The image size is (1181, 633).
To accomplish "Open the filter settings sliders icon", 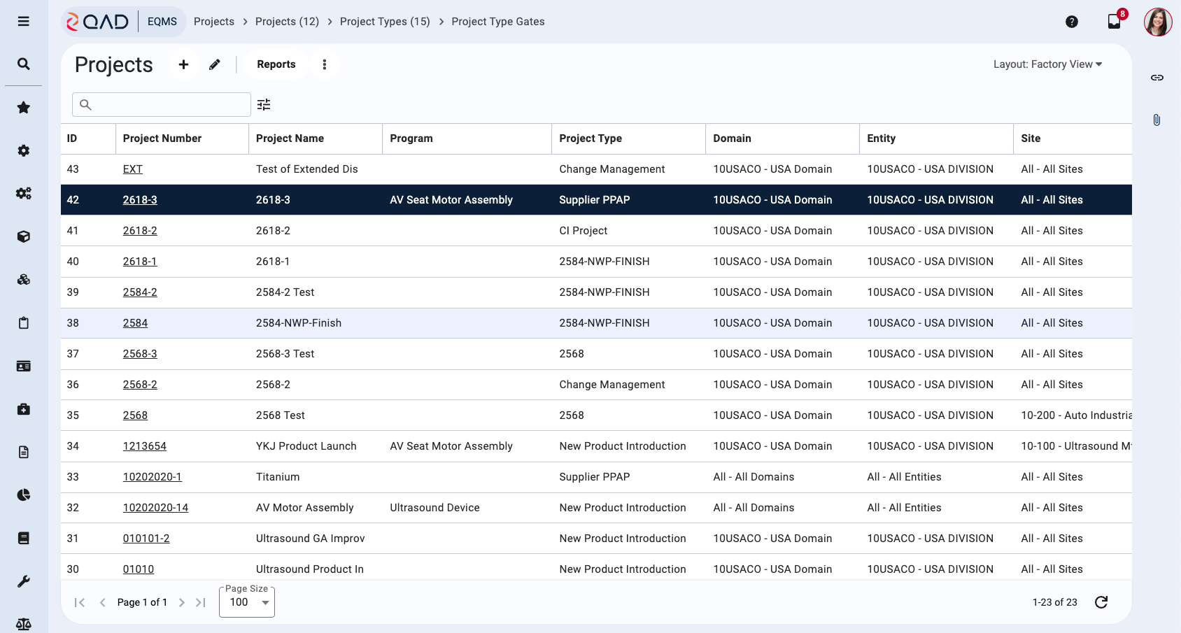I will (x=264, y=104).
